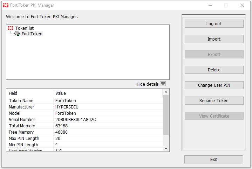252x169 pixels.
Task: Click the Hide details label
Action: 147,84
